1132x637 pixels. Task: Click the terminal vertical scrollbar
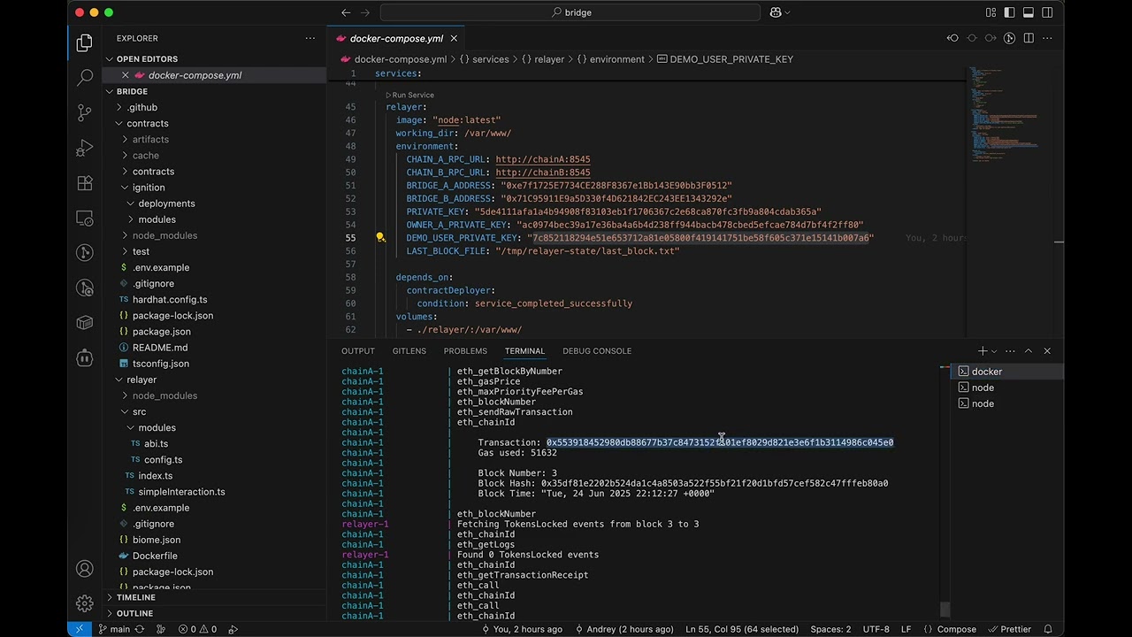pos(945,609)
